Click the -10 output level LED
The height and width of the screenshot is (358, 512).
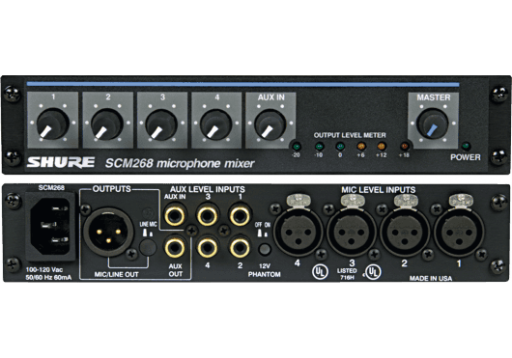pos(319,147)
